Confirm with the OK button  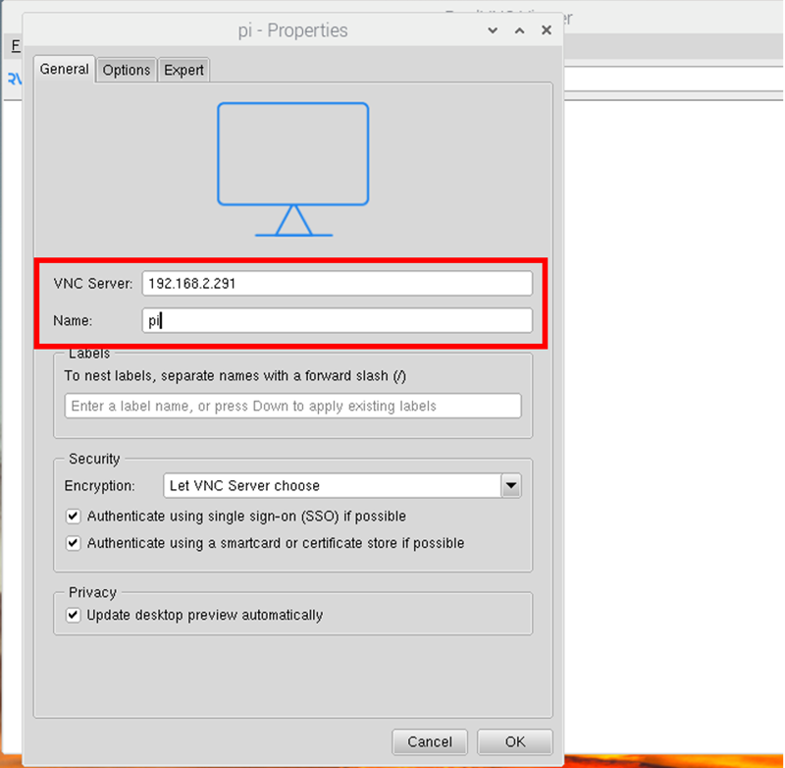click(514, 741)
